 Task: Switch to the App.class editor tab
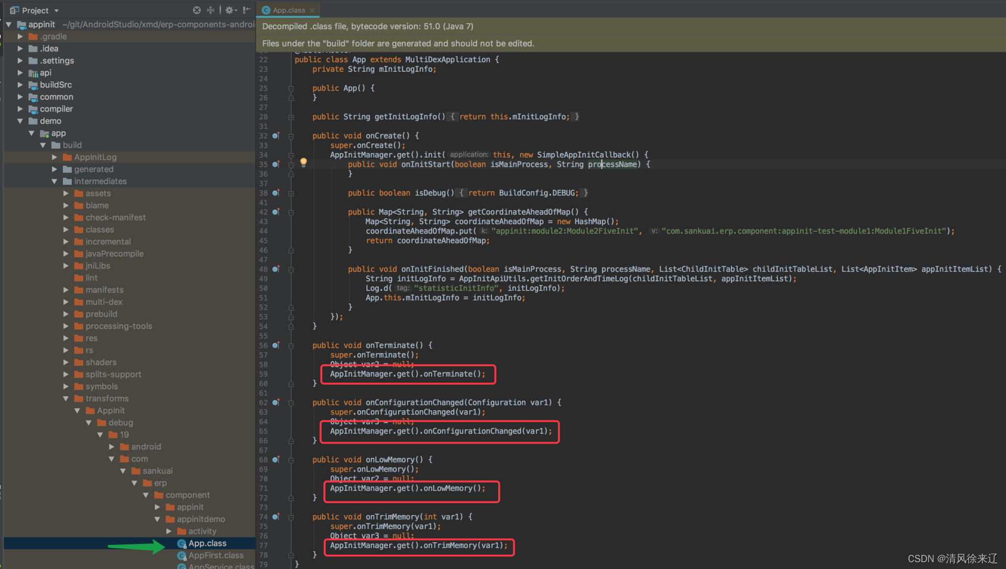click(x=289, y=10)
